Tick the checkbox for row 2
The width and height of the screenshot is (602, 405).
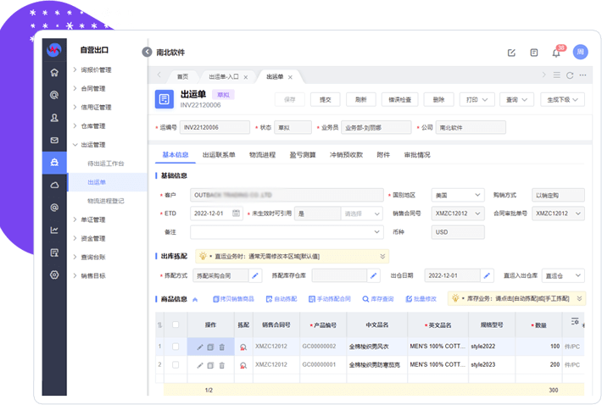[176, 364]
